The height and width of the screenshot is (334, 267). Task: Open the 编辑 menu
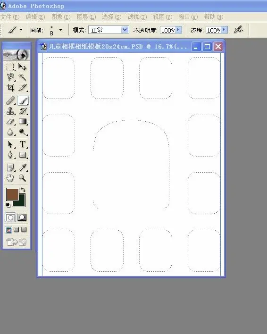(x=35, y=17)
